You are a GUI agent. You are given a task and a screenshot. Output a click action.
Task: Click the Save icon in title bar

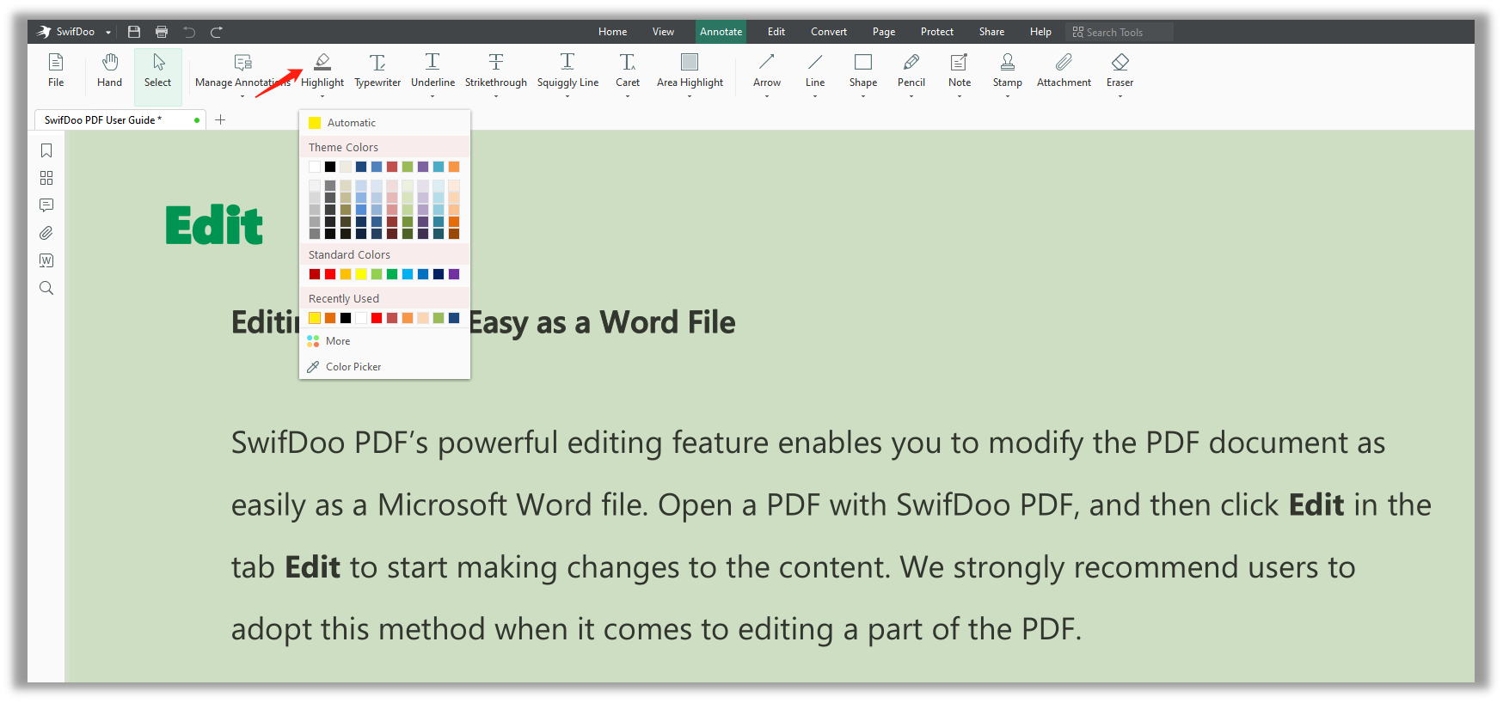134,32
